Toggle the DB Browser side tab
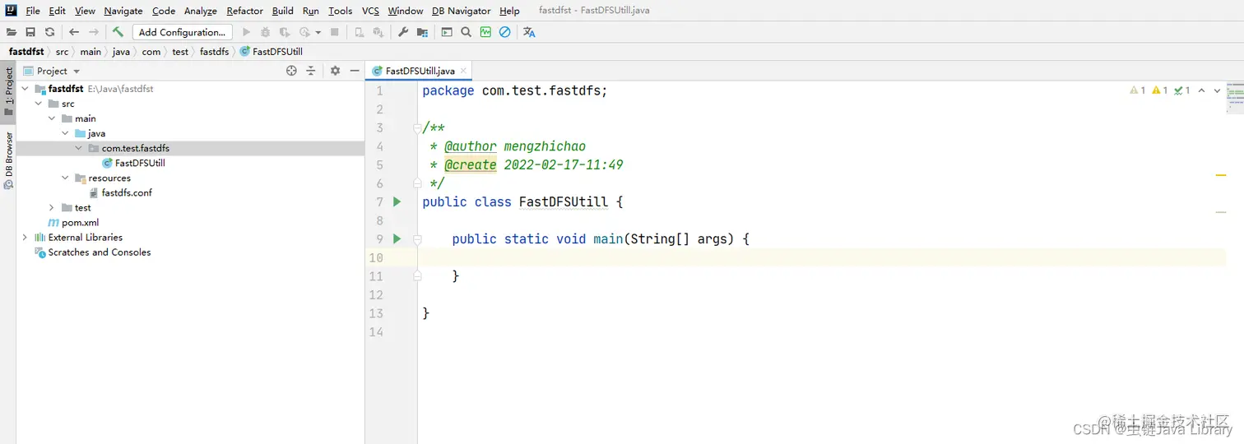 (x=8, y=160)
